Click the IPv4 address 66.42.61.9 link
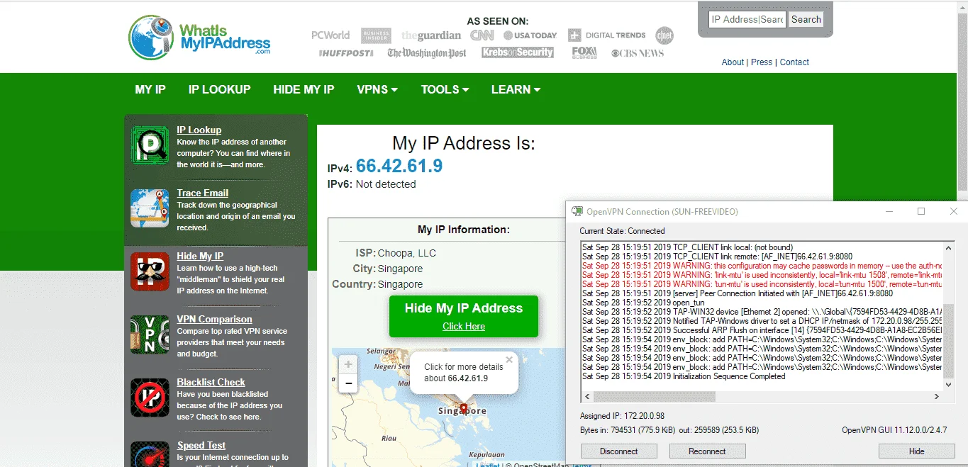This screenshot has width=968, height=467. click(x=399, y=166)
